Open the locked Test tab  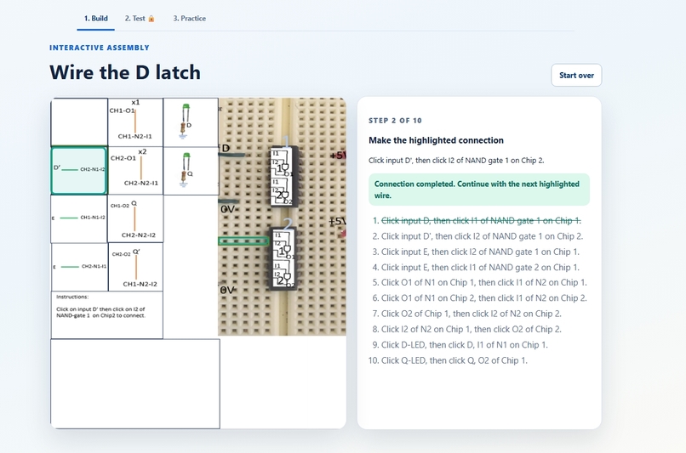(139, 19)
